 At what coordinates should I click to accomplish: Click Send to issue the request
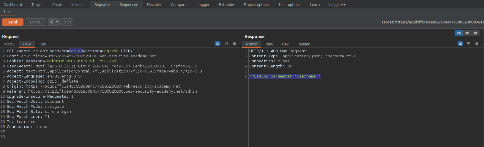(x=13, y=22)
